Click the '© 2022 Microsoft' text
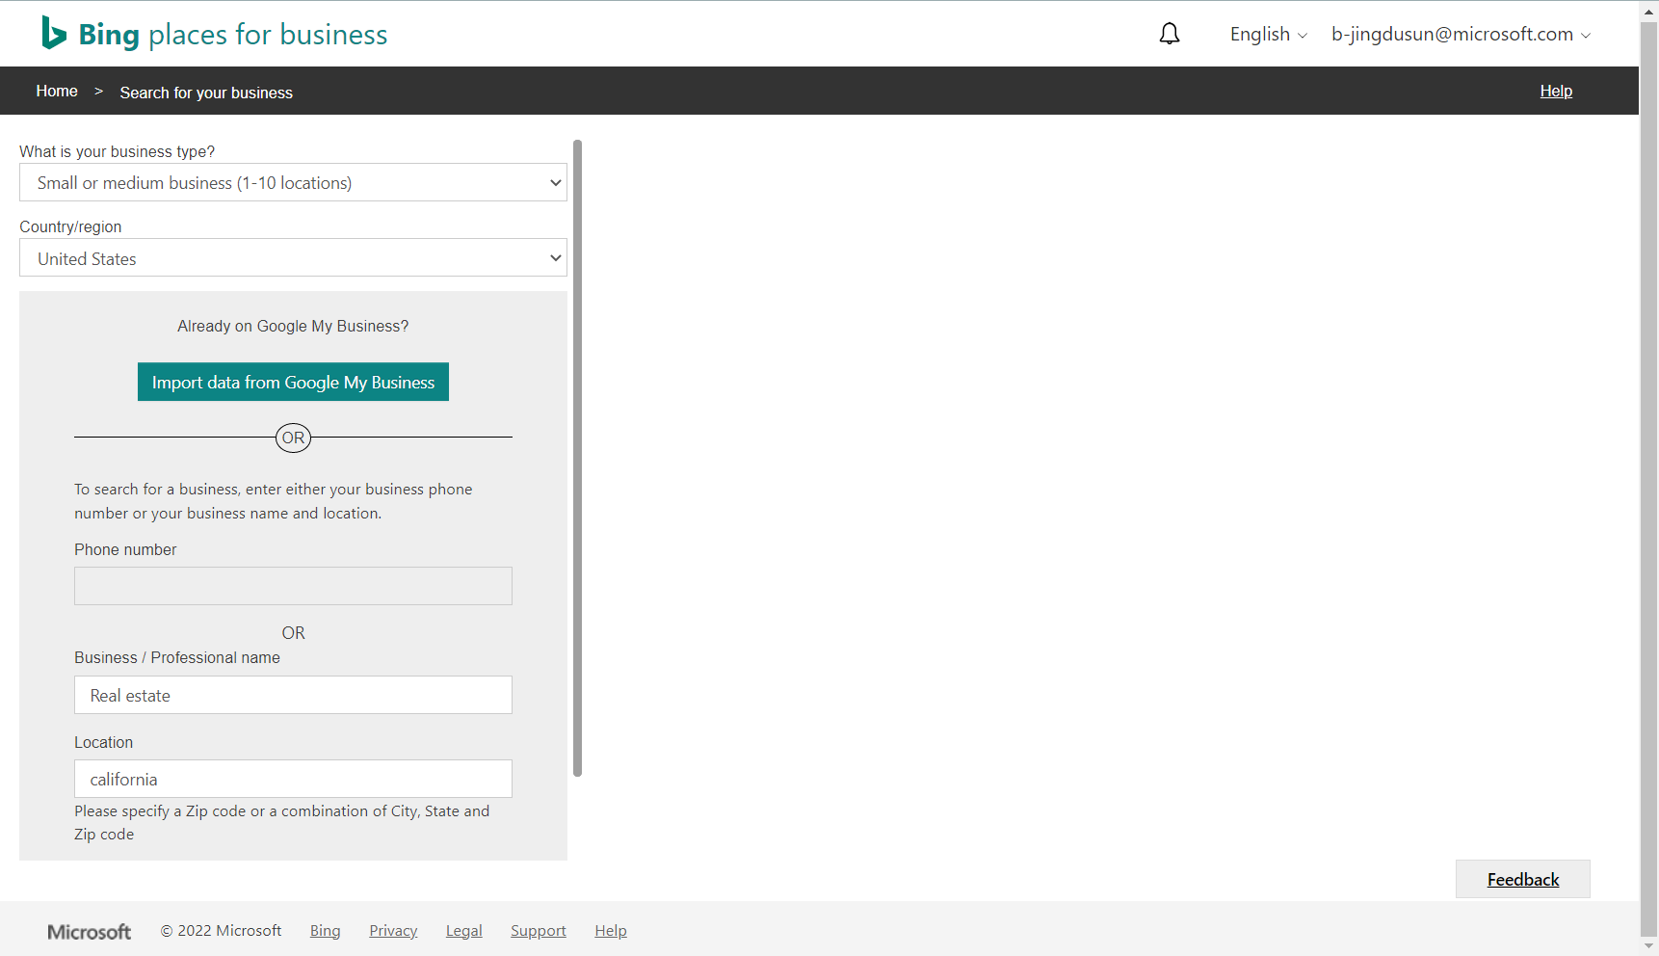This screenshot has width=1659, height=956. (221, 931)
